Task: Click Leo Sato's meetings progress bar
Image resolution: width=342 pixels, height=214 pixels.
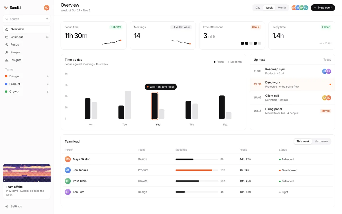Action: (197, 192)
